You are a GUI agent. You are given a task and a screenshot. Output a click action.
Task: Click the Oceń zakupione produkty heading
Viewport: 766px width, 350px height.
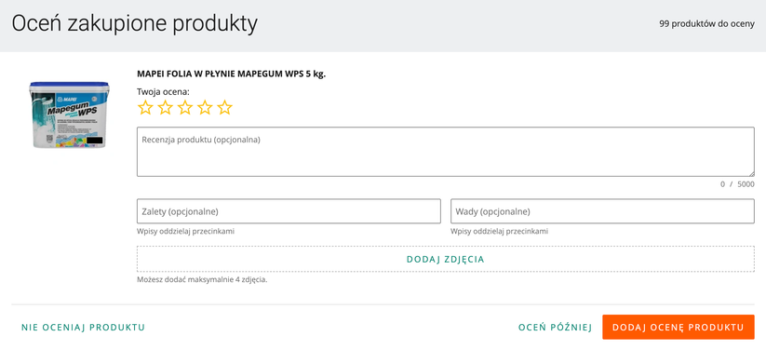tap(134, 24)
